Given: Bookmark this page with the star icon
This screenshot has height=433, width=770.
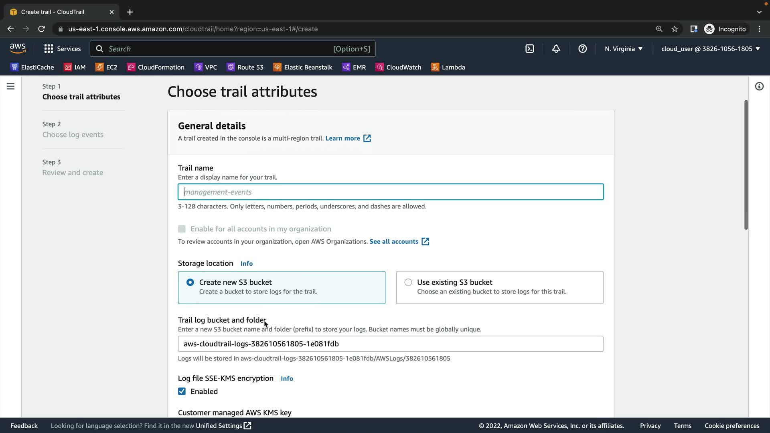Looking at the screenshot, I should tap(675, 29).
